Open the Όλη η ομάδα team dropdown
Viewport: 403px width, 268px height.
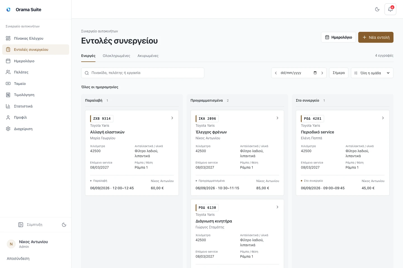(372, 73)
